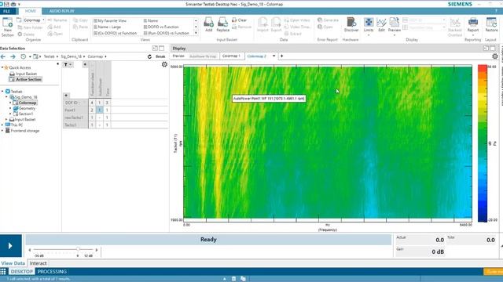
Task: Open Display panel settings gear
Action: coord(495,56)
